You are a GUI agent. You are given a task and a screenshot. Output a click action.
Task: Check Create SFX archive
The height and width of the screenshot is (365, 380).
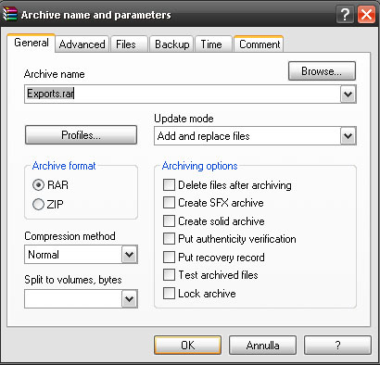169,203
